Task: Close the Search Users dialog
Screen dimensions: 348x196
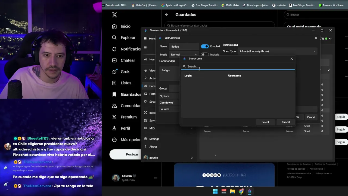Action: 292,59
